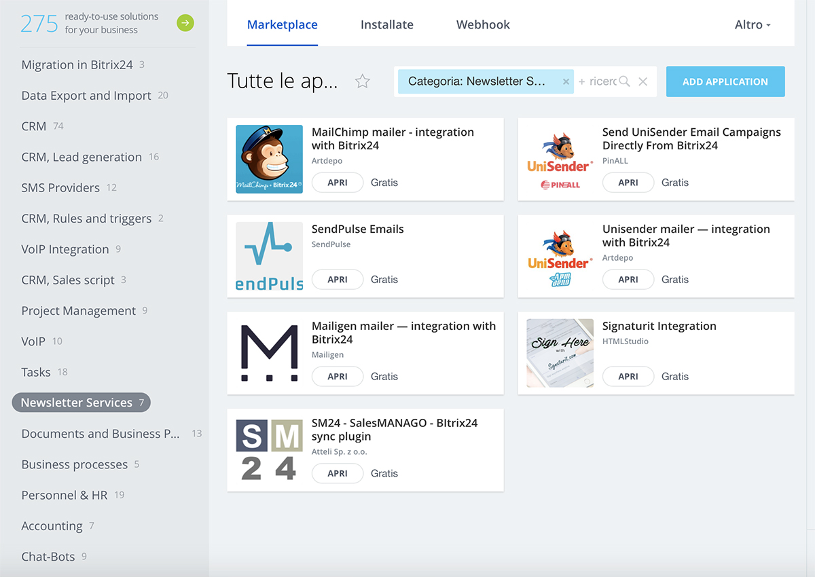
Task: Switch to the Marketplace tab
Action: point(283,24)
